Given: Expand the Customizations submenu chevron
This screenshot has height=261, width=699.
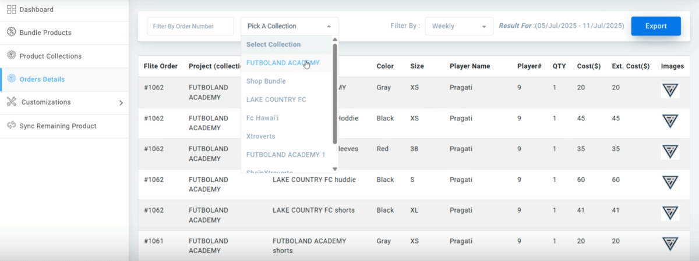Looking at the screenshot, I should pos(121,103).
